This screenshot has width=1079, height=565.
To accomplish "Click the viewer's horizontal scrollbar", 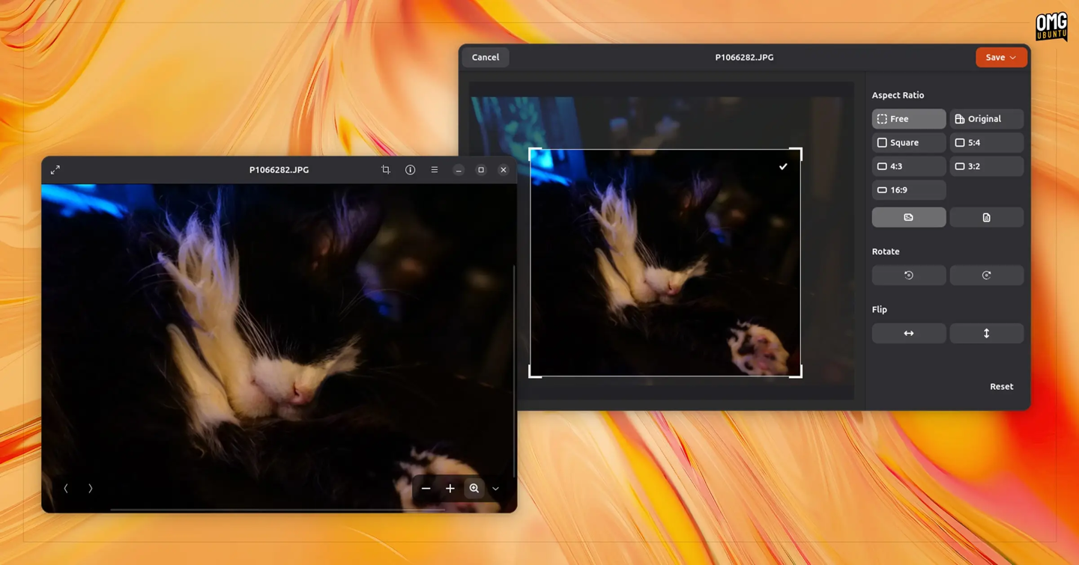I will (277, 510).
